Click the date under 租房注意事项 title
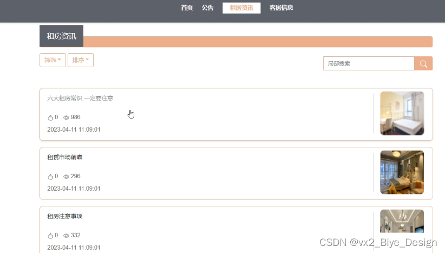 coord(74,248)
